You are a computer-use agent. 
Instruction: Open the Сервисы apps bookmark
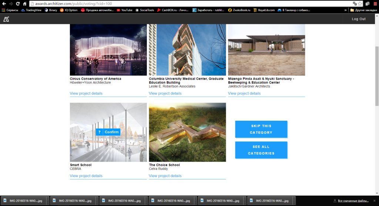(10, 10)
